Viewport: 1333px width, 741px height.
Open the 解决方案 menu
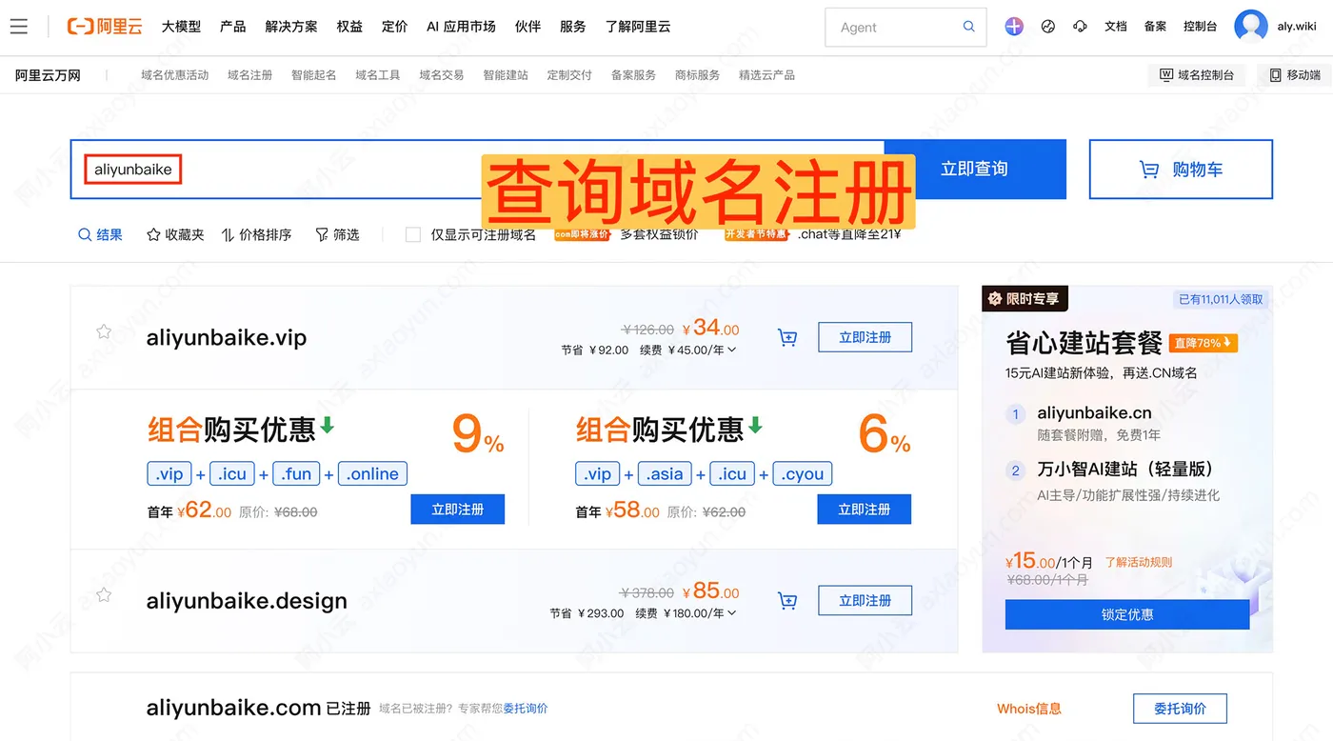(291, 27)
